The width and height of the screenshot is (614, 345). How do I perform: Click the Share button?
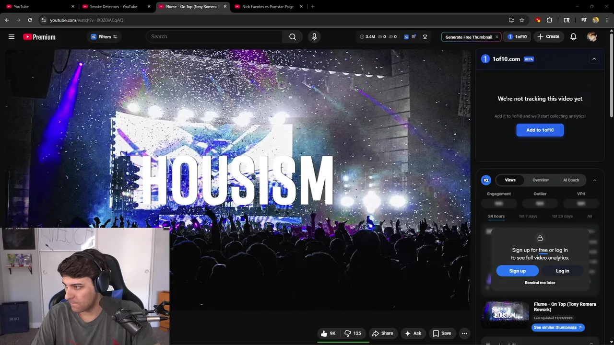[382, 333]
